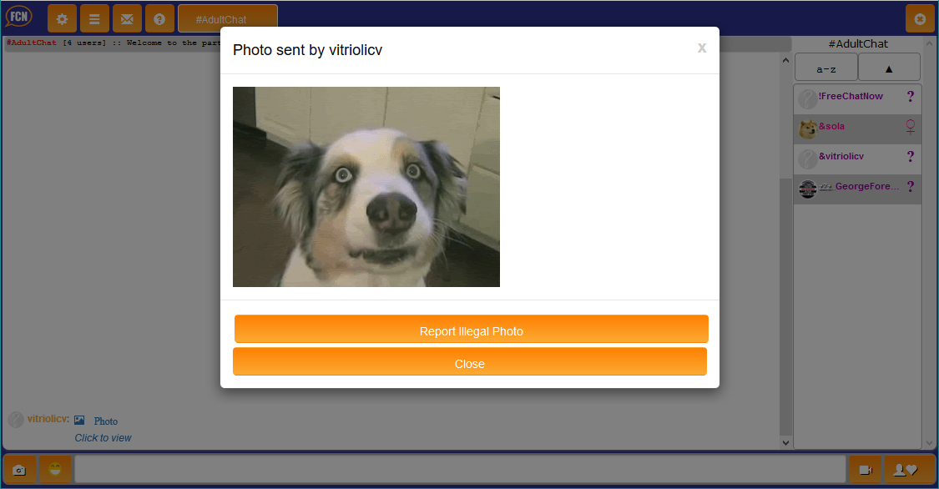Viewport: 939px width, 489px height.
Task: Click the FCN logo icon
Action: pos(19,18)
